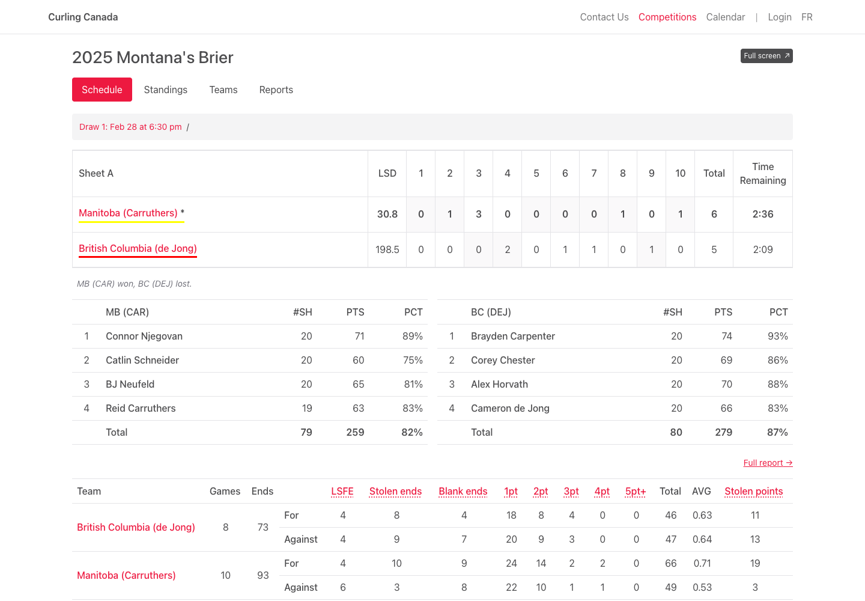Switch to the Standings tab
The width and height of the screenshot is (865, 601).
[x=166, y=90]
